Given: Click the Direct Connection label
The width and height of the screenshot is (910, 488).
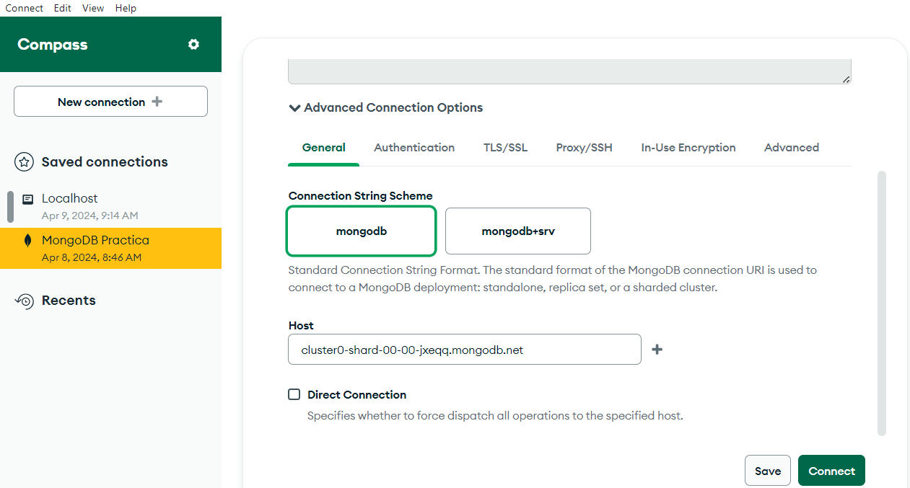Looking at the screenshot, I should (356, 395).
